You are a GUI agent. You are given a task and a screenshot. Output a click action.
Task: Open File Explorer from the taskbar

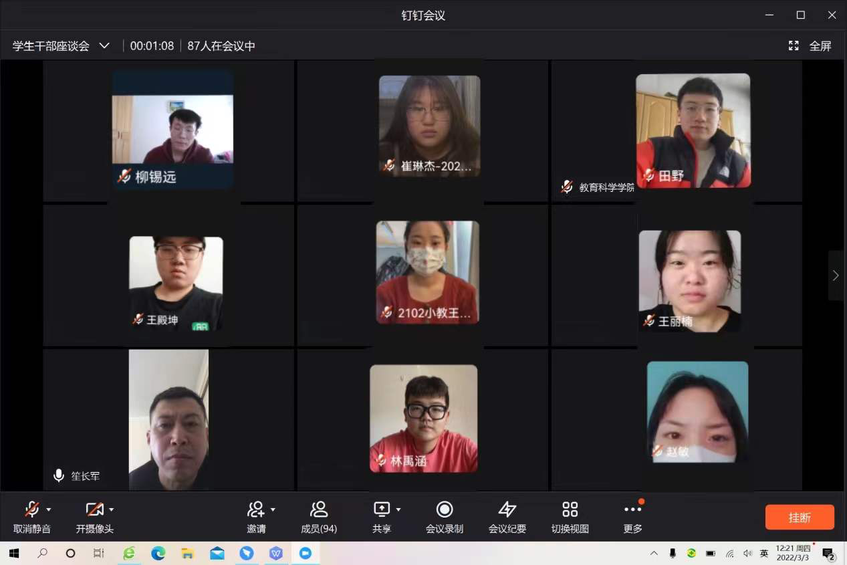(x=188, y=553)
